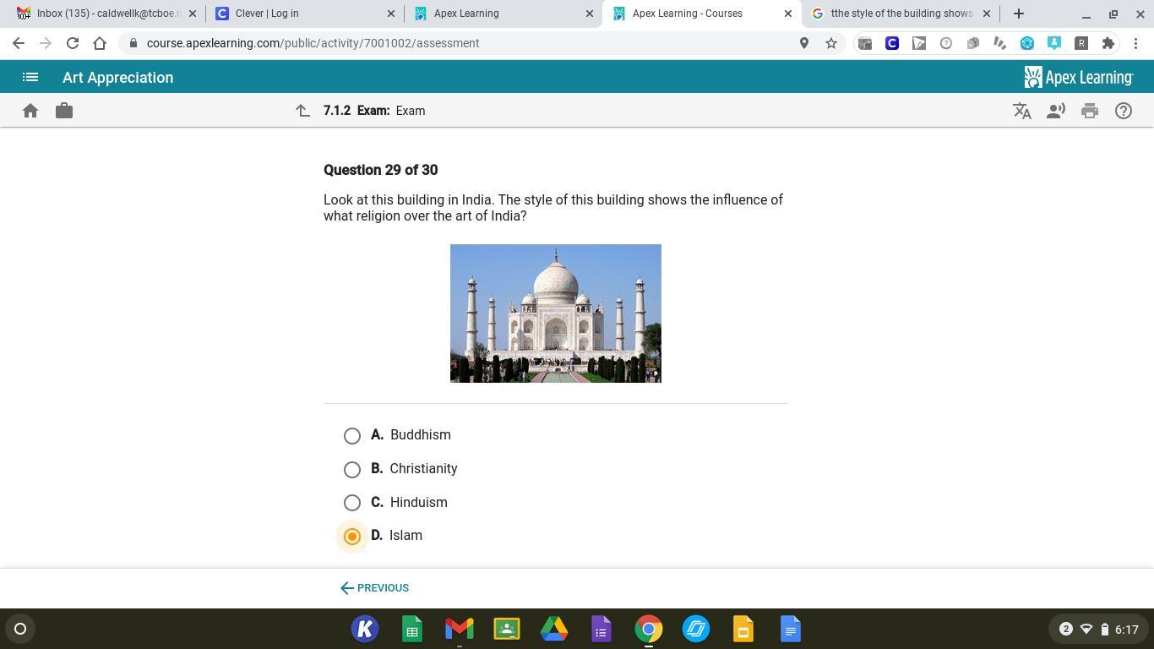Activate the text-to-speech icon
This screenshot has width=1154, height=649.
pos(1055,111)
